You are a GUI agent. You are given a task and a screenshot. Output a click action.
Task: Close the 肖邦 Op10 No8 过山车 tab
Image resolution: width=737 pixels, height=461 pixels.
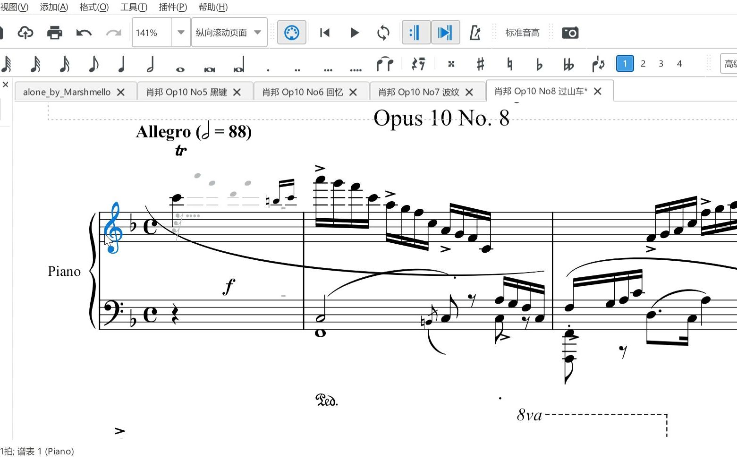598,91
